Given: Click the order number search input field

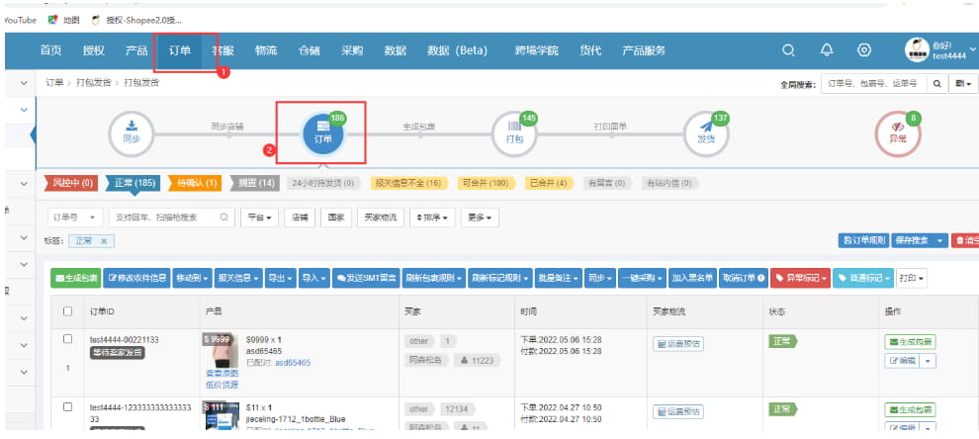Looking at the screenshot, I should tap(172, 218).
